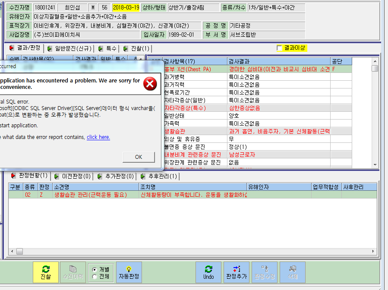Click the 삭제 delete button

pyautogui.click(x=293, y=272)
